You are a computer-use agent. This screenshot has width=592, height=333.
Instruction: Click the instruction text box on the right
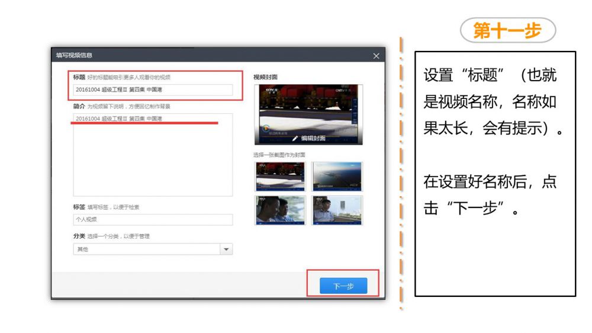click(x=495, y=173)
